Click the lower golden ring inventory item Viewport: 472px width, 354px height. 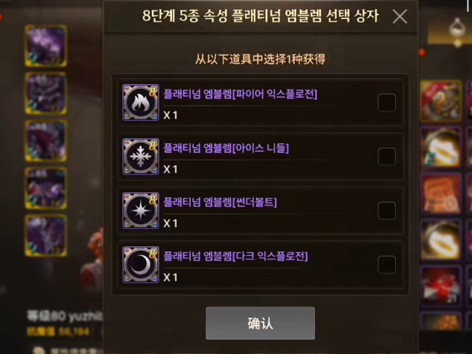click(441, 240)
